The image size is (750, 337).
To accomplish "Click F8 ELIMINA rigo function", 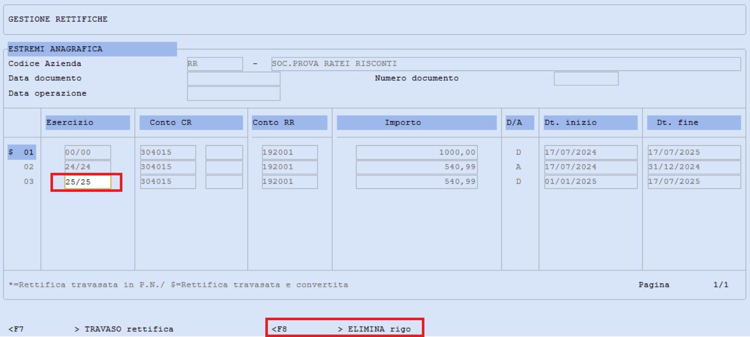I will point(341,329).
